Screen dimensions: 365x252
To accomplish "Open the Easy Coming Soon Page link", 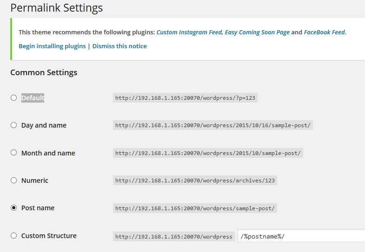I will pyautogui.click(x=257, y=32).
